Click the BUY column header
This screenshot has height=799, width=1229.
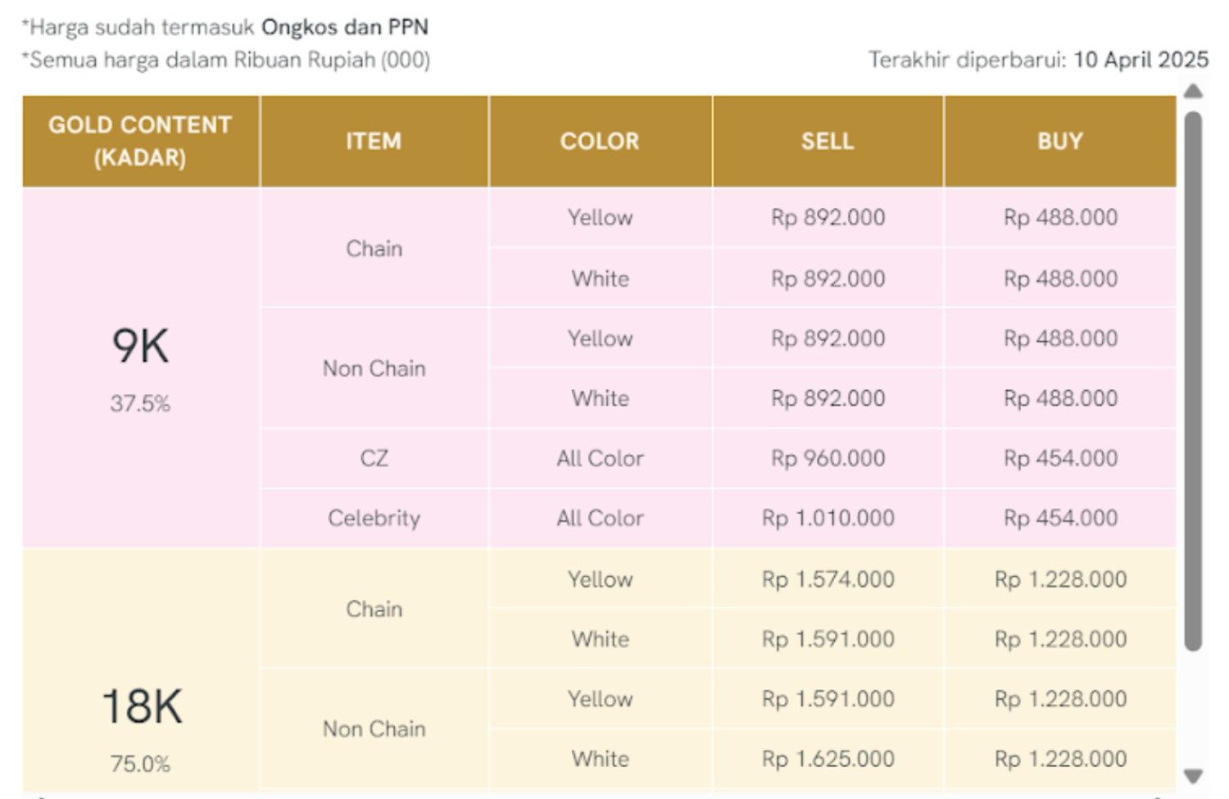pos(1060,141)
